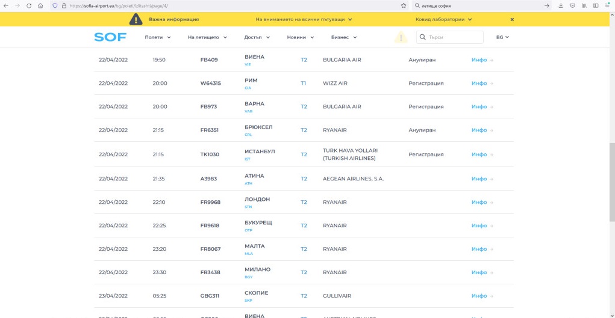Click flight number 'FR9968'
This screenshot has height=318, width=615.
(210, 202)
